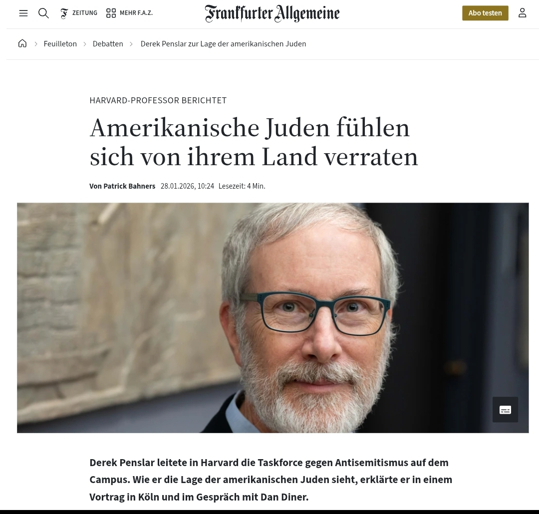Open author Patrick Bahners' page
This screenshot has height=514, width=539.
[x=129, y=186]
